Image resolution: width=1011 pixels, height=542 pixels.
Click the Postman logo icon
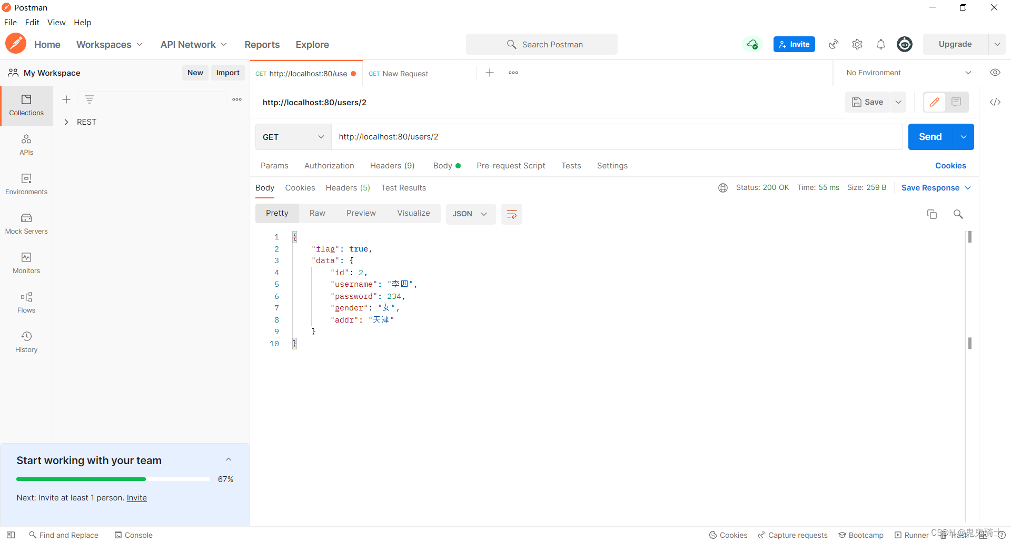(x=16, y=44)
